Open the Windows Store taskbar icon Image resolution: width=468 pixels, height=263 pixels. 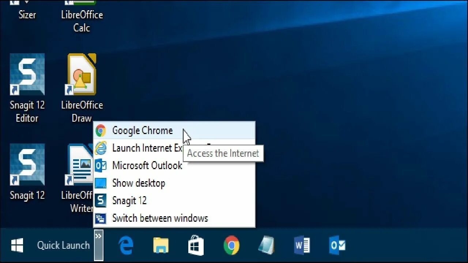196,245
